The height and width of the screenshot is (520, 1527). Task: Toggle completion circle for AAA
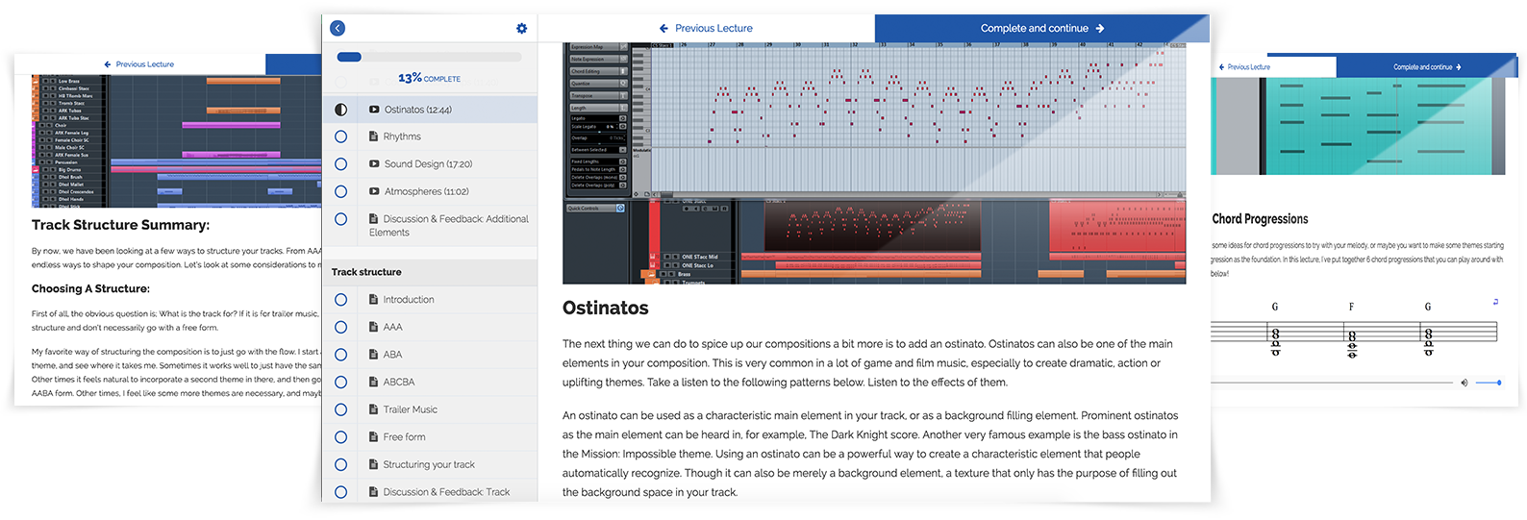[340, 327]
